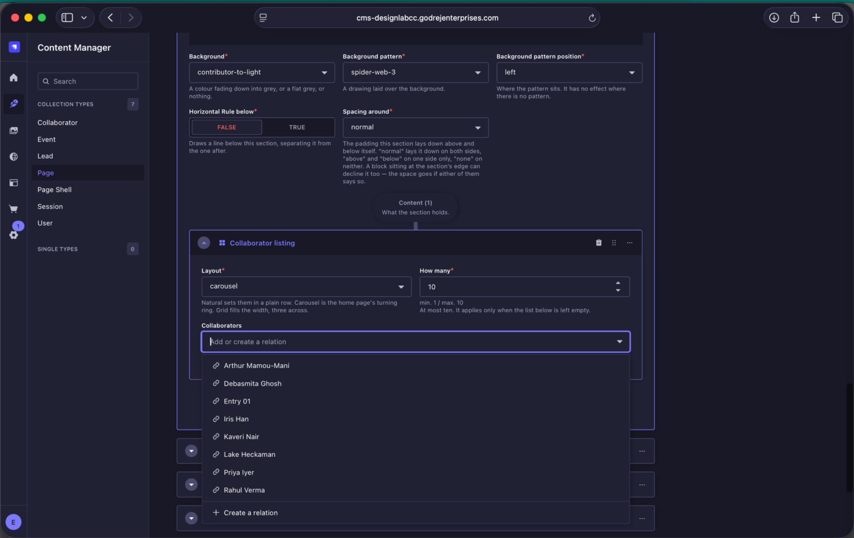Viewport: 854px width, 538px height.
Task: Grab the Collaborator listing drag handle
Action: [614, 243]
